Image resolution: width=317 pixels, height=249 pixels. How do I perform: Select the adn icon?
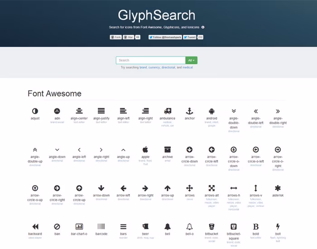coord(57,111)
